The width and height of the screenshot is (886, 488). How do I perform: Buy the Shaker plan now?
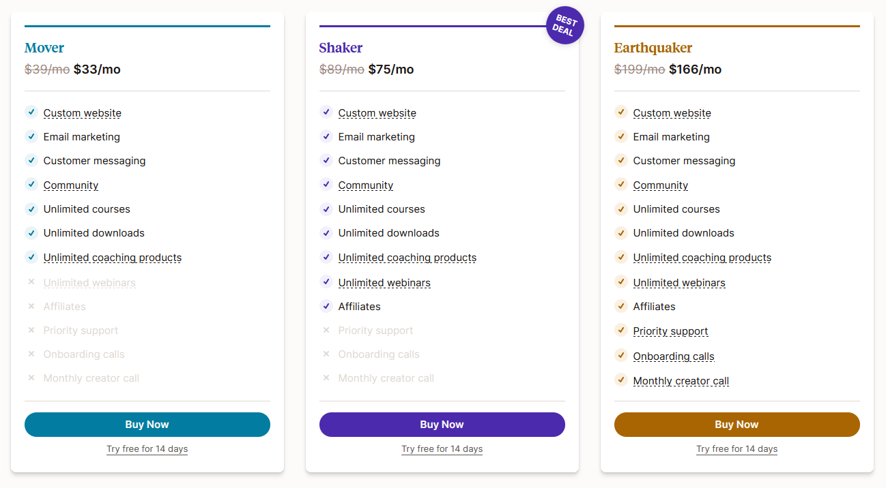pyautogui.click(x=442, y=425)
